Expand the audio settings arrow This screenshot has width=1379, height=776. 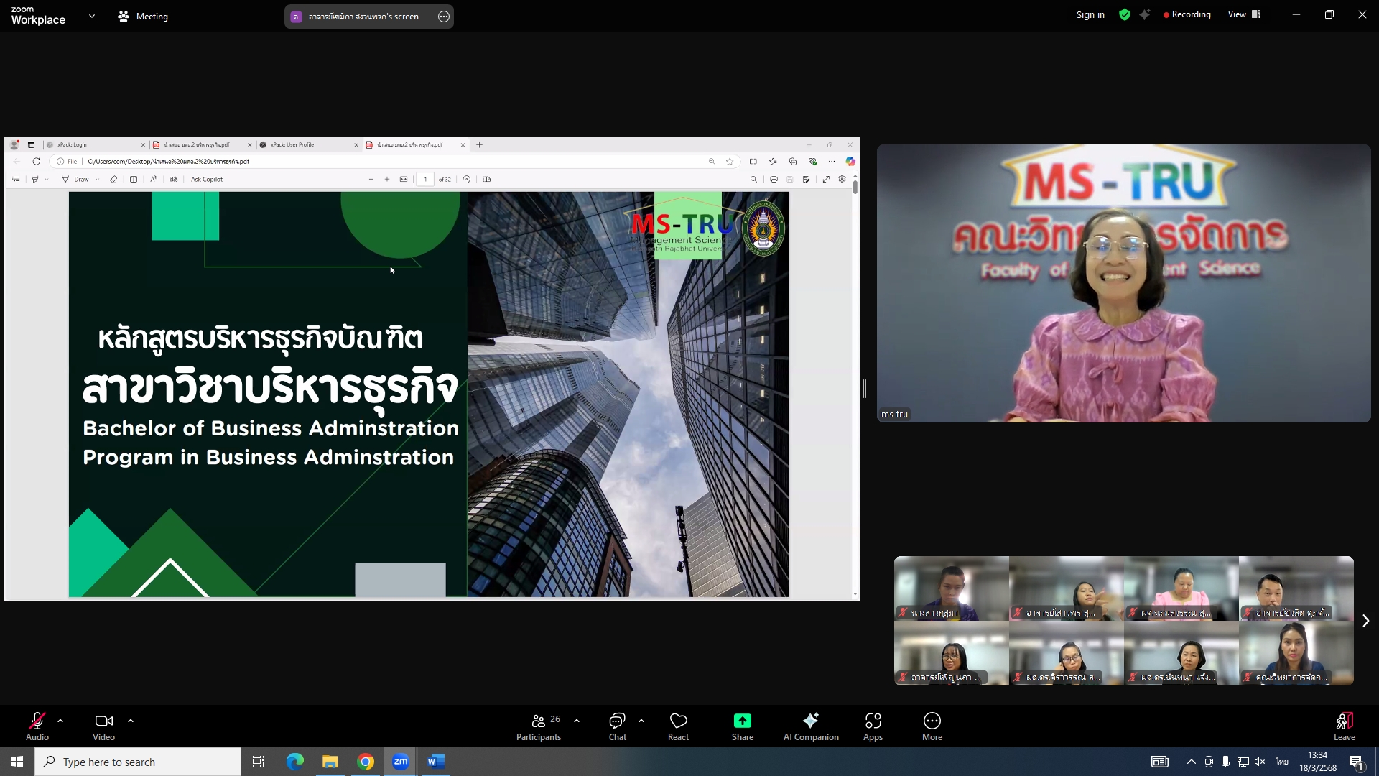coord(60,720)
